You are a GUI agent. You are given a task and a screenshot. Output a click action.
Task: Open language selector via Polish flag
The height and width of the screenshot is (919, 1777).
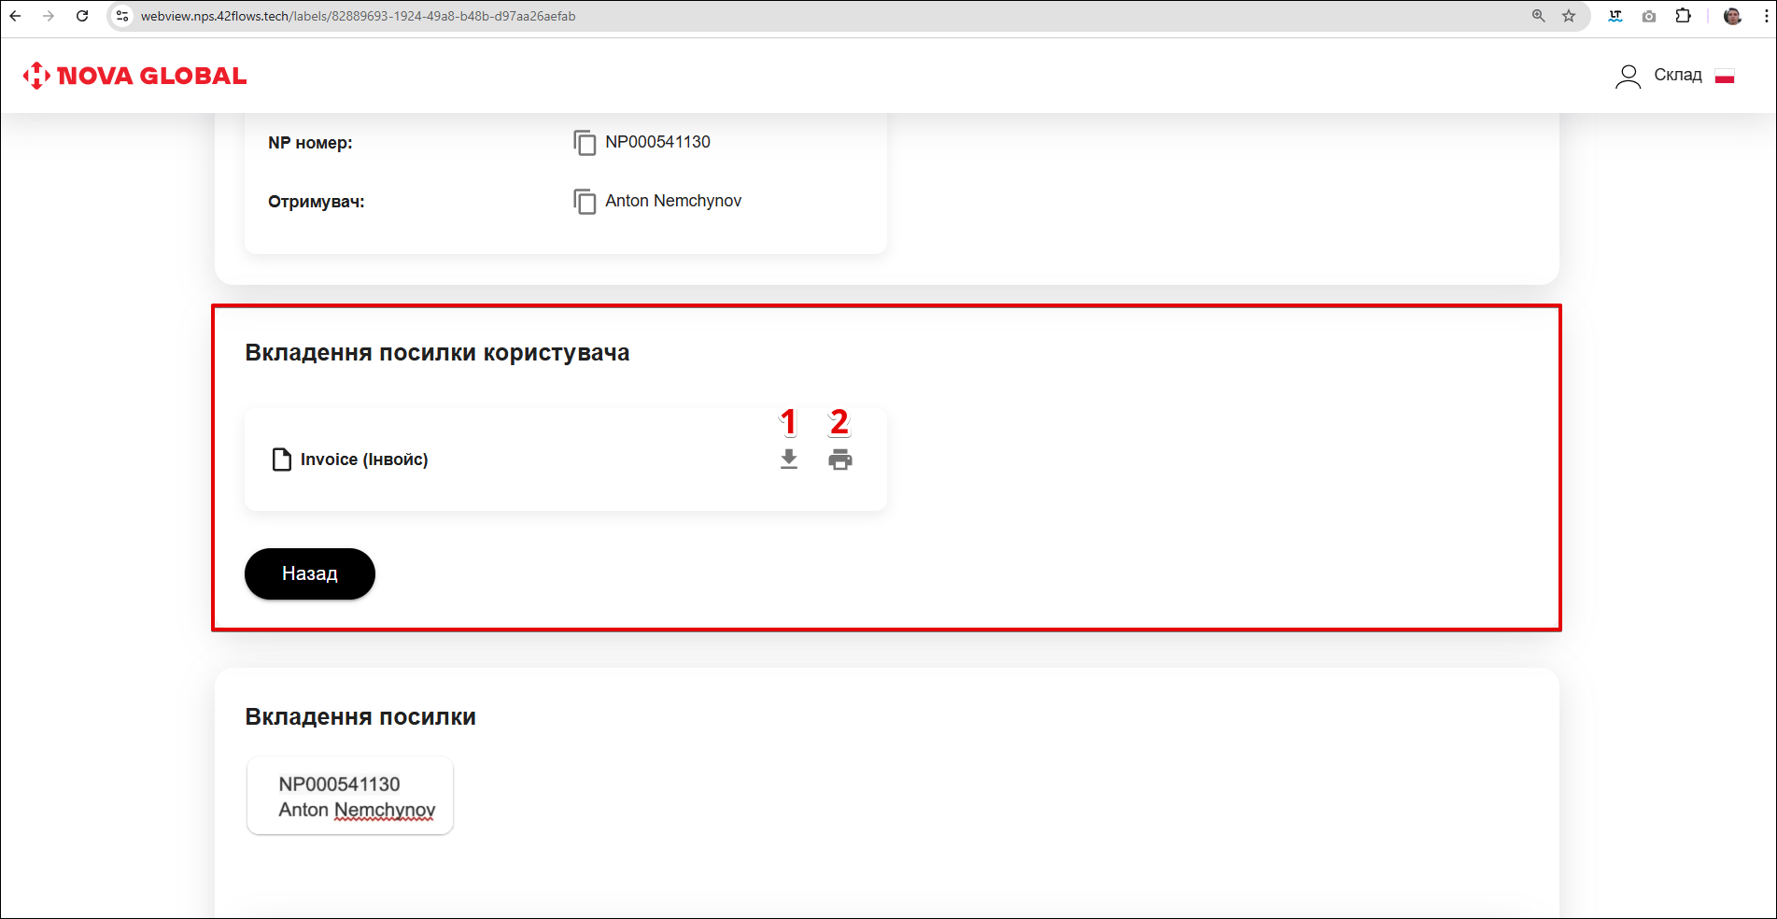tap(1725, 76)
